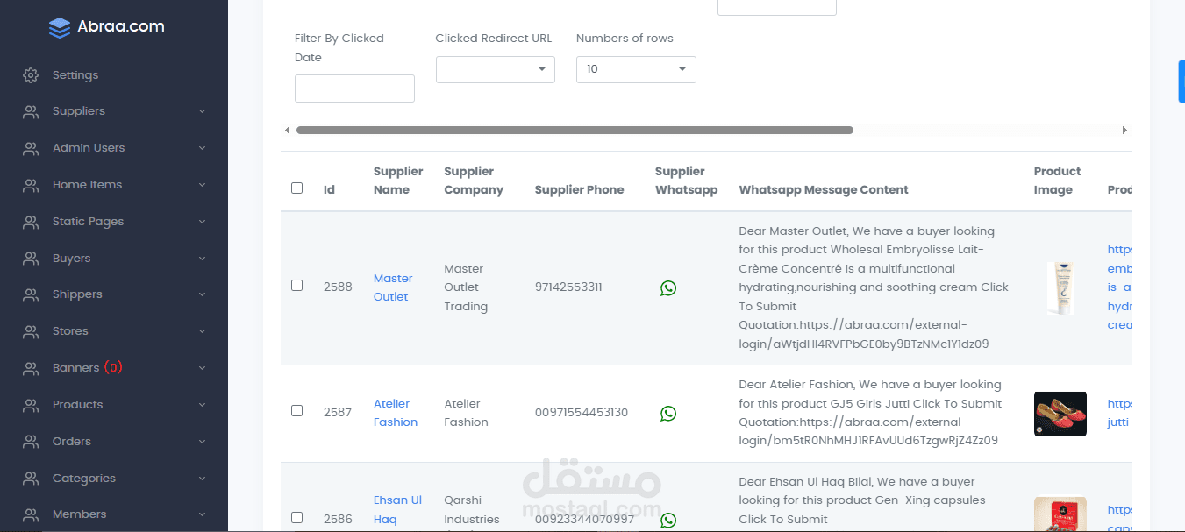Toggle the select-all checkbox in table header

pyautogui.click(x=296, y=188)
